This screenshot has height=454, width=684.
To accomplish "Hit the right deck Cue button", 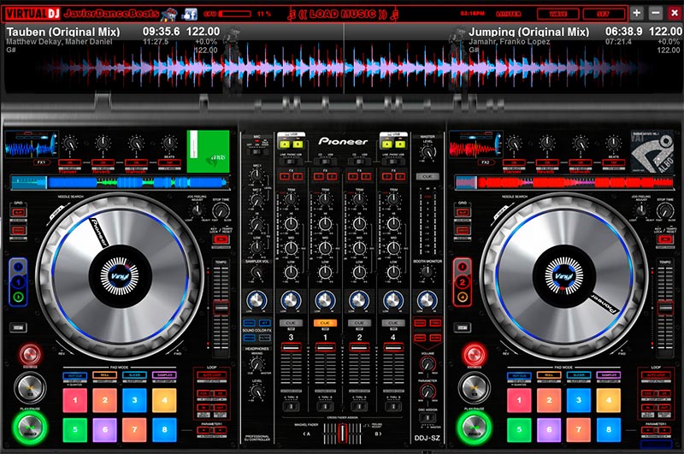I will pyautogui.click(x=475, y=387).
